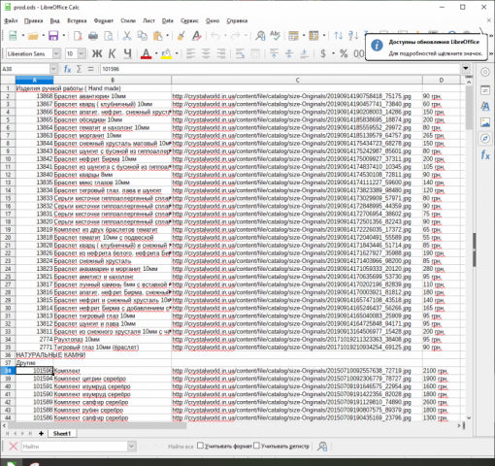495x466 pixels.
Task: Open Print Preview from toolbar
Action: [x=109, y=36]
